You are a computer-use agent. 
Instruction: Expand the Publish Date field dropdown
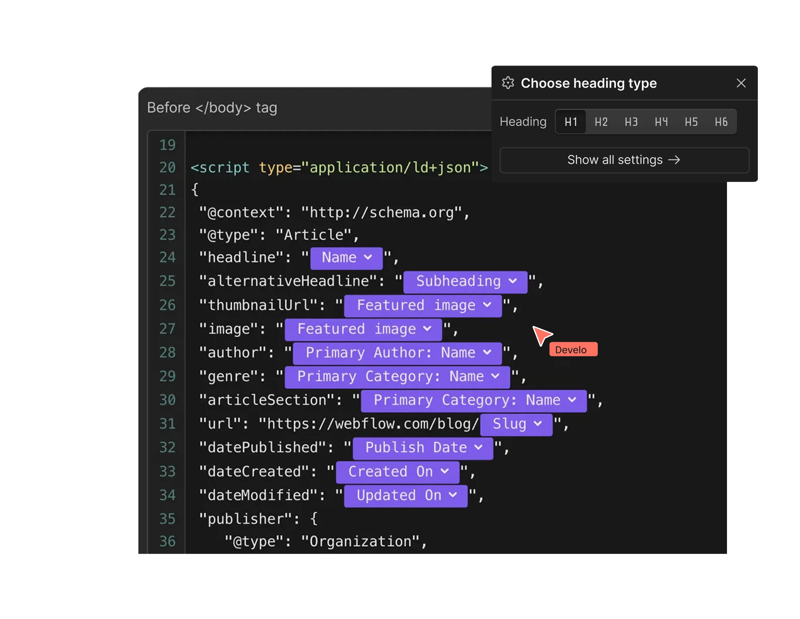click(423, 448)
